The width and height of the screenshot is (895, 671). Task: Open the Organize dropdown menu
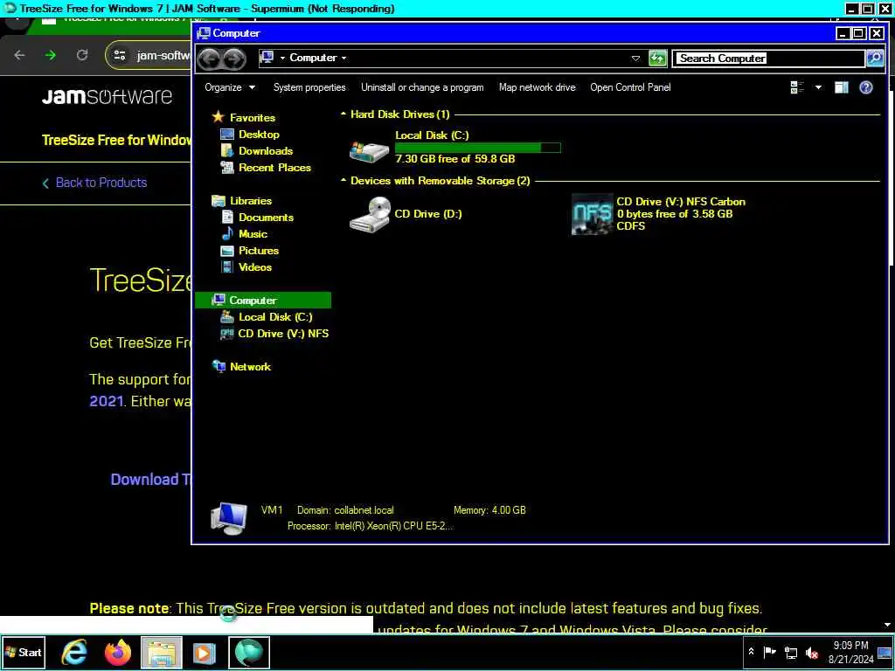point(230,87)
